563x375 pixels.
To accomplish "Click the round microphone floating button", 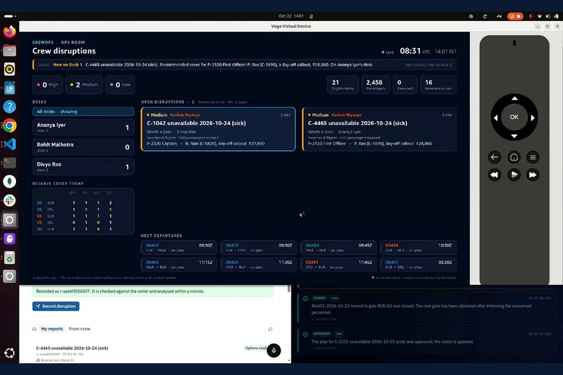I will [x=274, y=351].
